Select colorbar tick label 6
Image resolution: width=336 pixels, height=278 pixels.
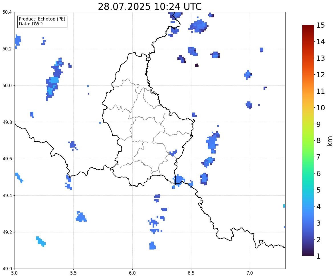coord(319,173)
